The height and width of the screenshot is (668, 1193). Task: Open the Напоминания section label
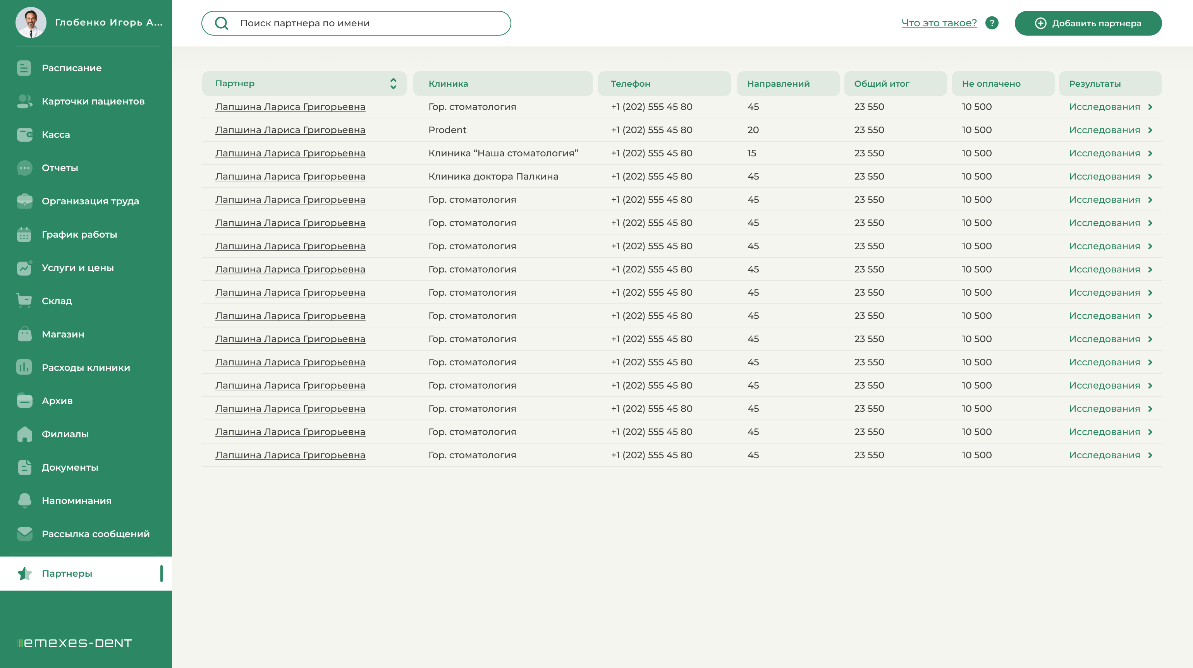76,500
